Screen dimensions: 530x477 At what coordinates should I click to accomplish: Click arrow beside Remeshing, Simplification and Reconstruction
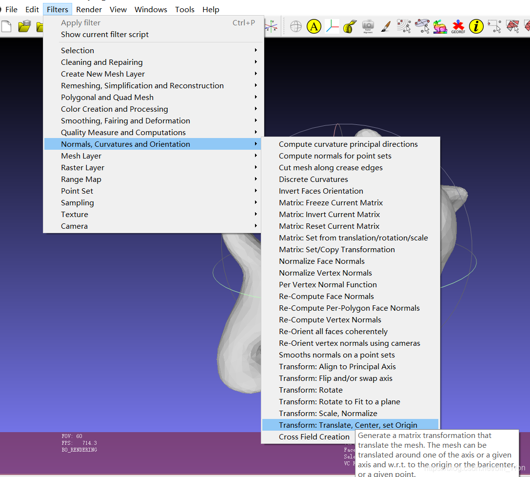click(x=256, y=85)
